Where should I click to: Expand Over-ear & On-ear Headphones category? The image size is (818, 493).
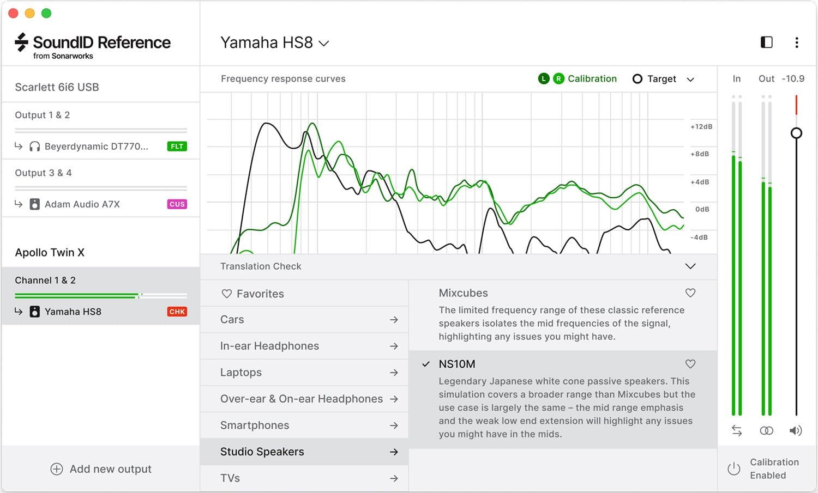coord(304,399)
